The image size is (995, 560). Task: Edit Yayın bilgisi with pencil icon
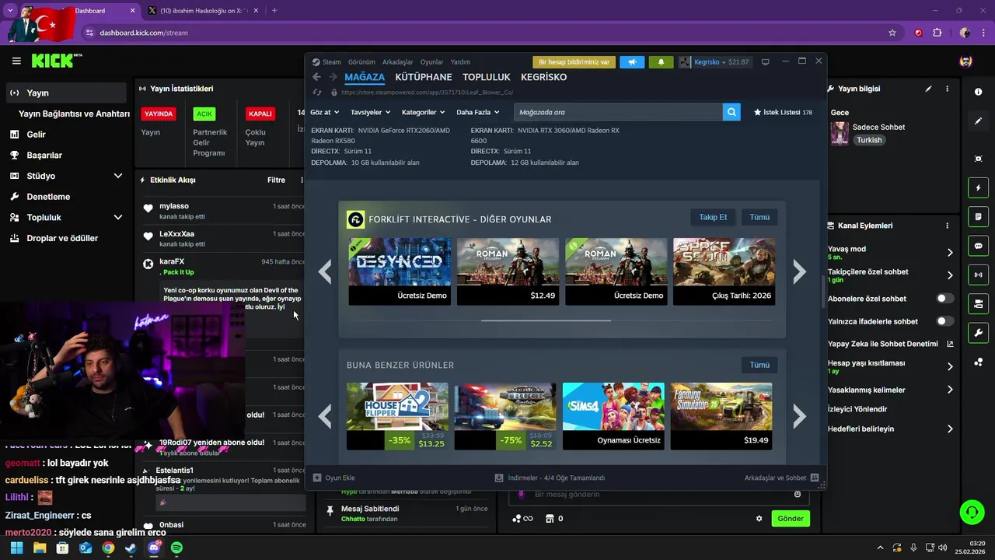pyautogui.click(x=928, y=89)
